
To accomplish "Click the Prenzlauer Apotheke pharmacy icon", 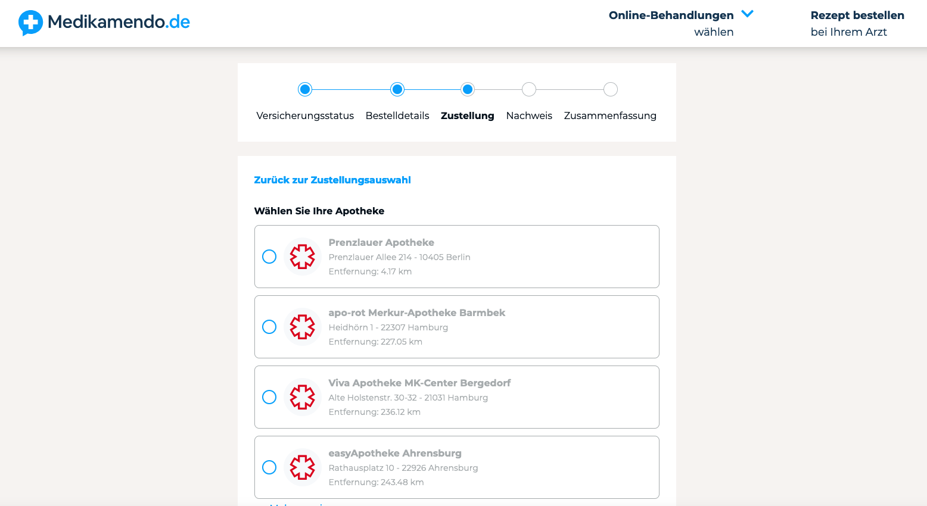I will click(302, 257).
